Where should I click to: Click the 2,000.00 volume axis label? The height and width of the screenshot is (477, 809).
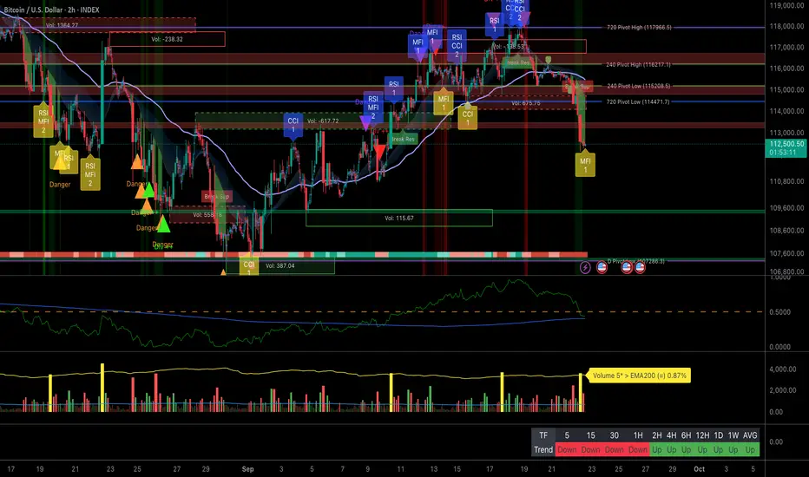point(783,390)
